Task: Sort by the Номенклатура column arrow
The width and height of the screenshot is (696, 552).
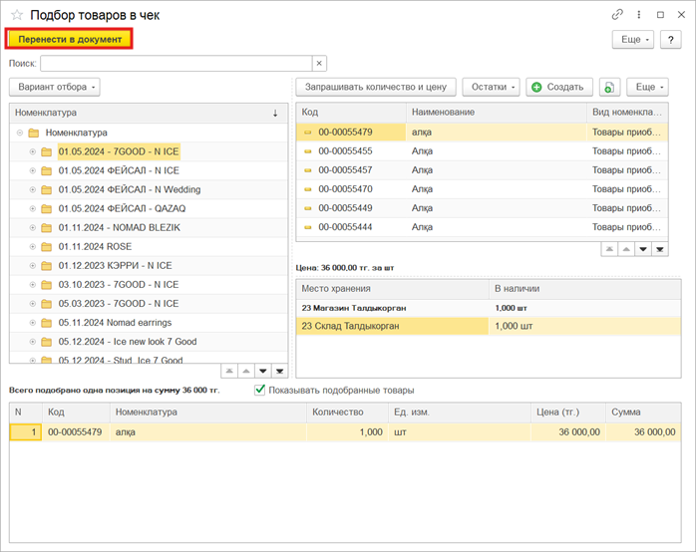Action: [275, 113]
